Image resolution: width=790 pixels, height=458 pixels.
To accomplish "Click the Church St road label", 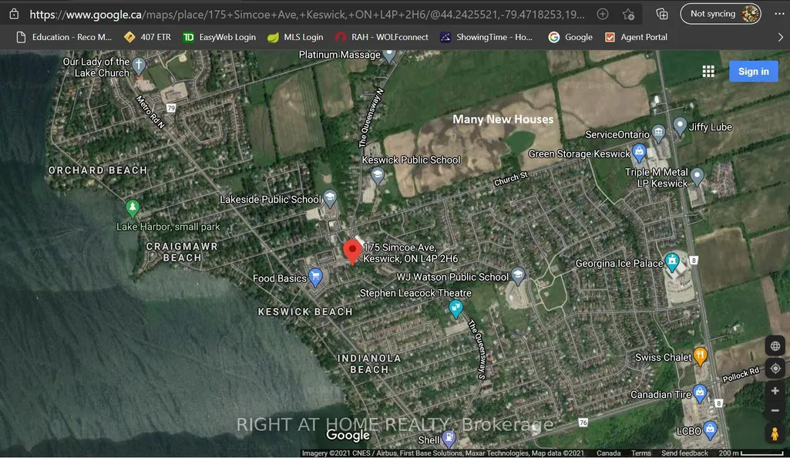I will (x=510, y=179).
